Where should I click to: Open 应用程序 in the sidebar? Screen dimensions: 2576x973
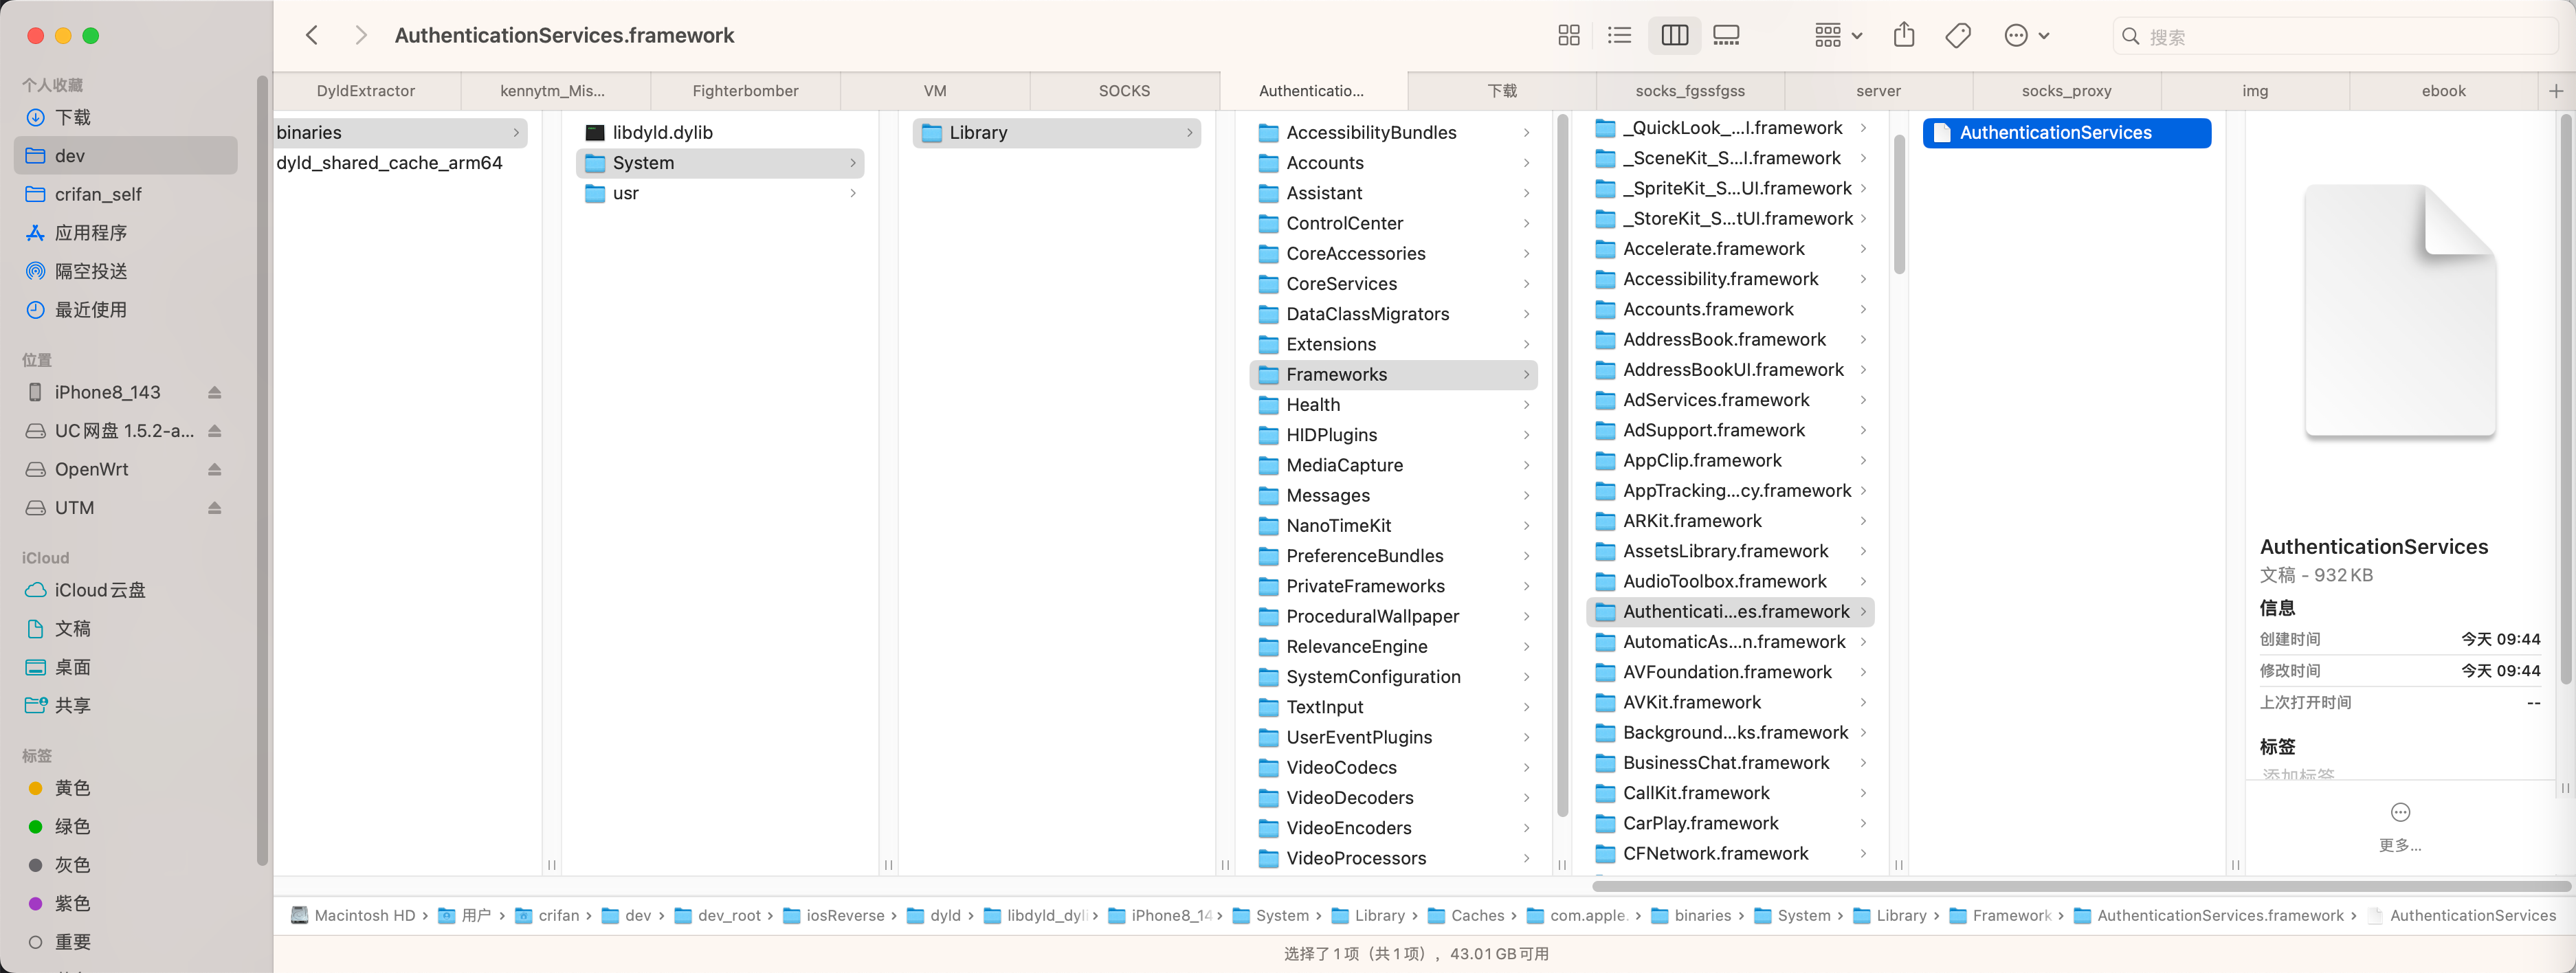coord(126,233)
